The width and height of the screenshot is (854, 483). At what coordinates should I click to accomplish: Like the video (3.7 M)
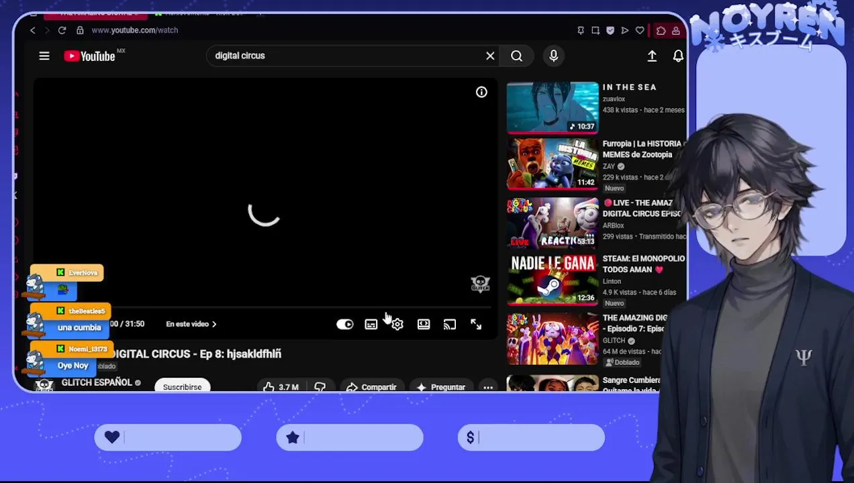point(281,387)
